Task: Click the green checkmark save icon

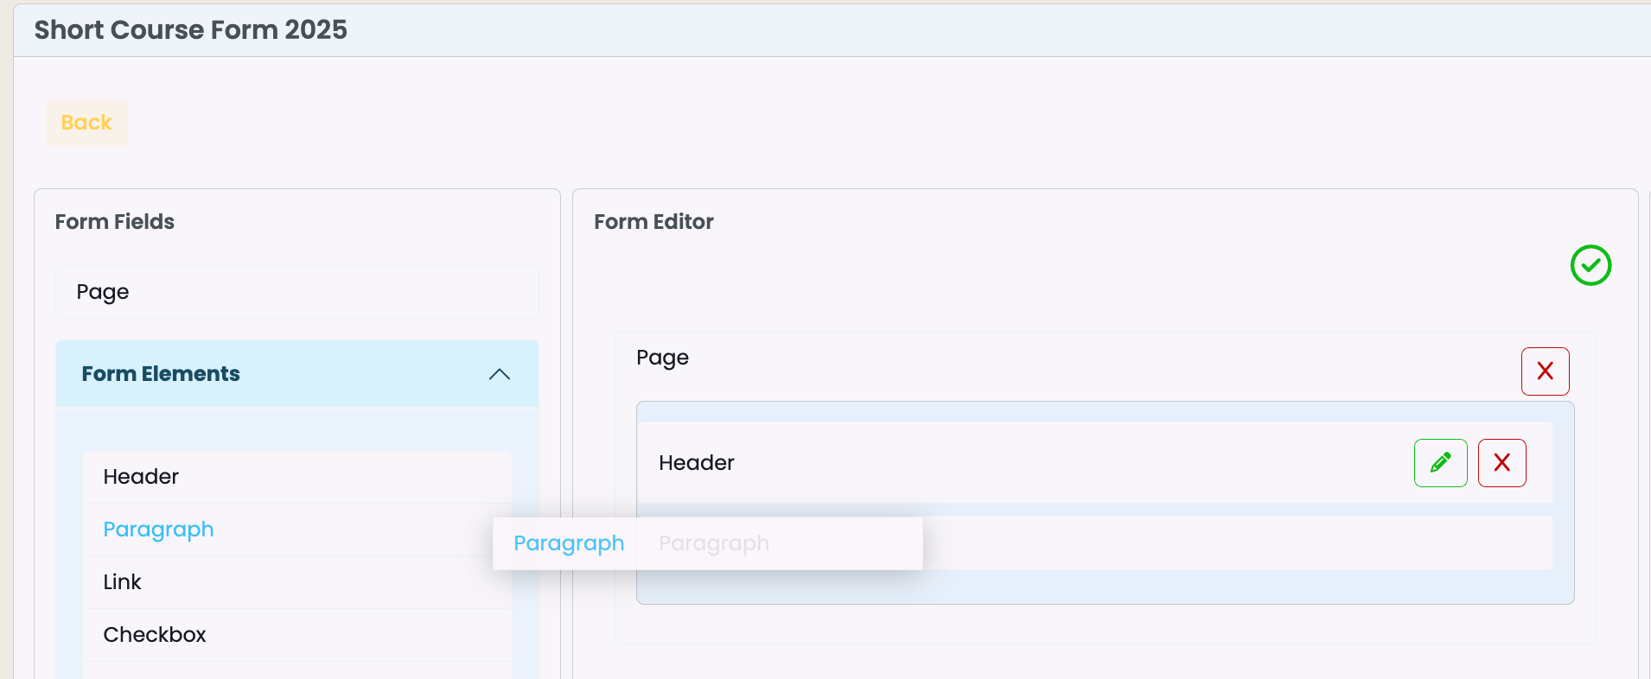Action: (1590, 265)
